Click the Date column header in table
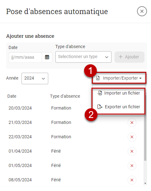 (x=12, y=96)
